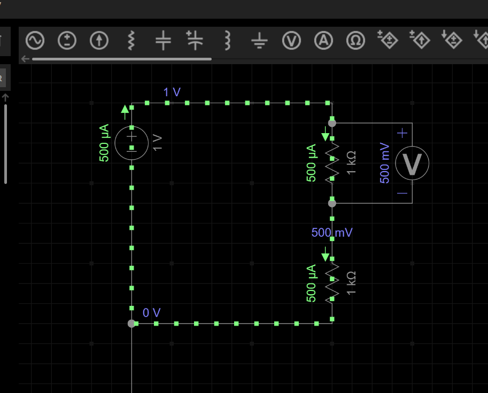The image size is (488, 393).
Task: Select the current source tool
Action: pyautogui.click(x=99, y=41)
